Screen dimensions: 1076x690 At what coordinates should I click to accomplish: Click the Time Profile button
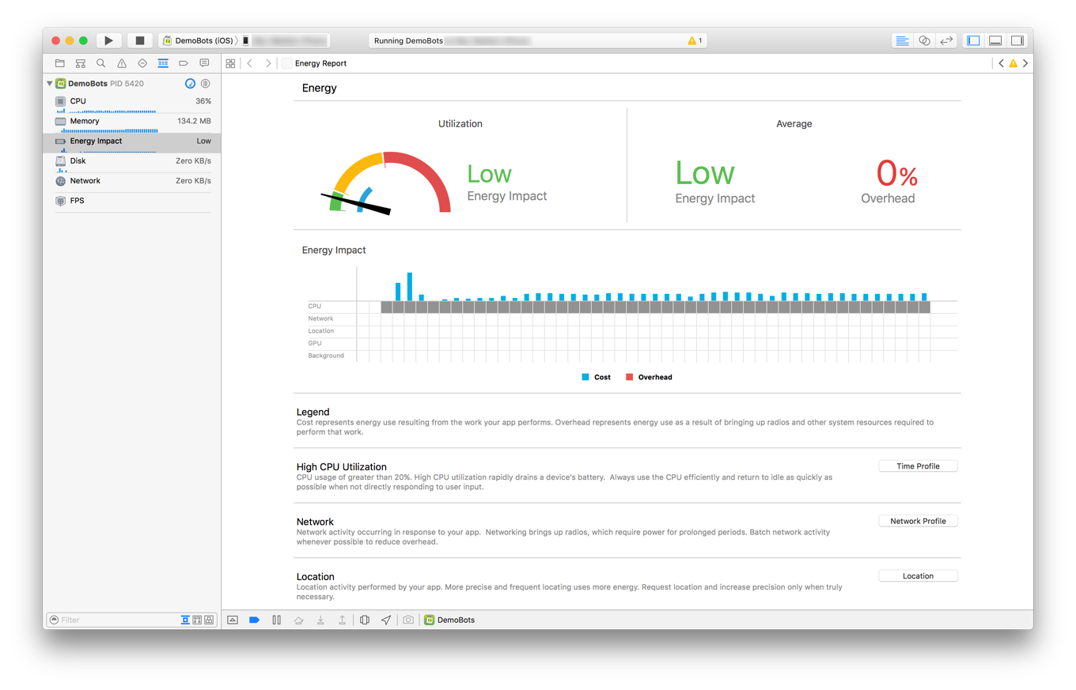(x=918, y=466)
